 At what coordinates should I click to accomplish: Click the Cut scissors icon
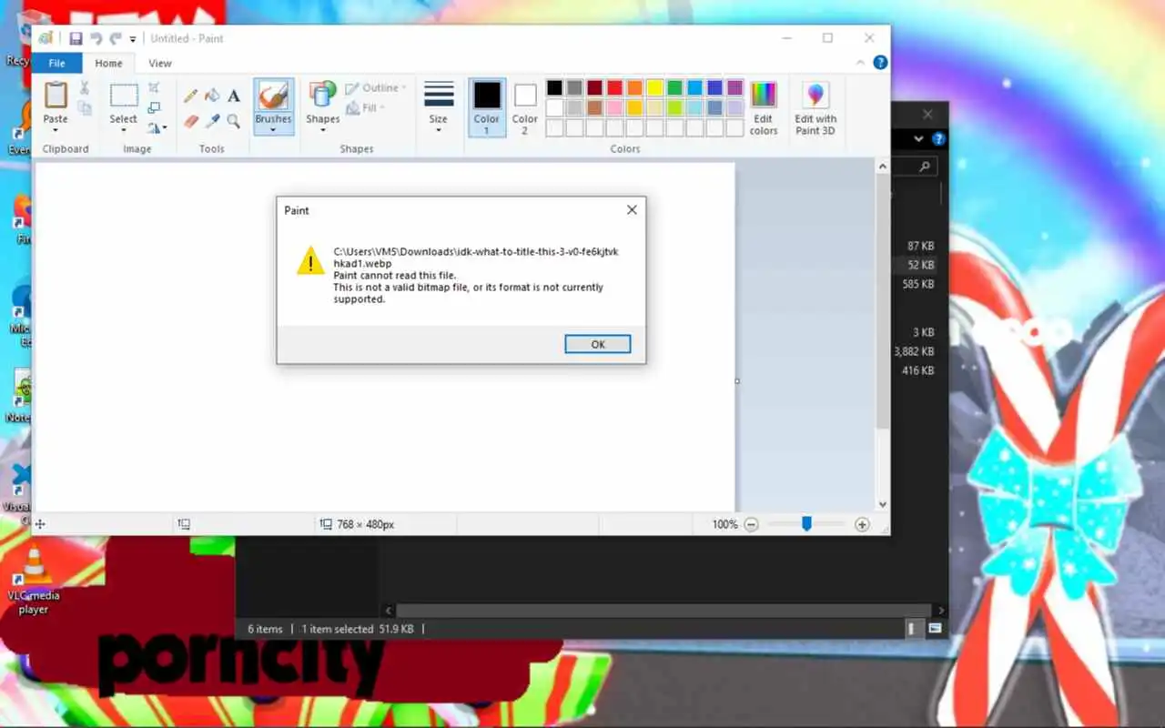click(85, 87)
